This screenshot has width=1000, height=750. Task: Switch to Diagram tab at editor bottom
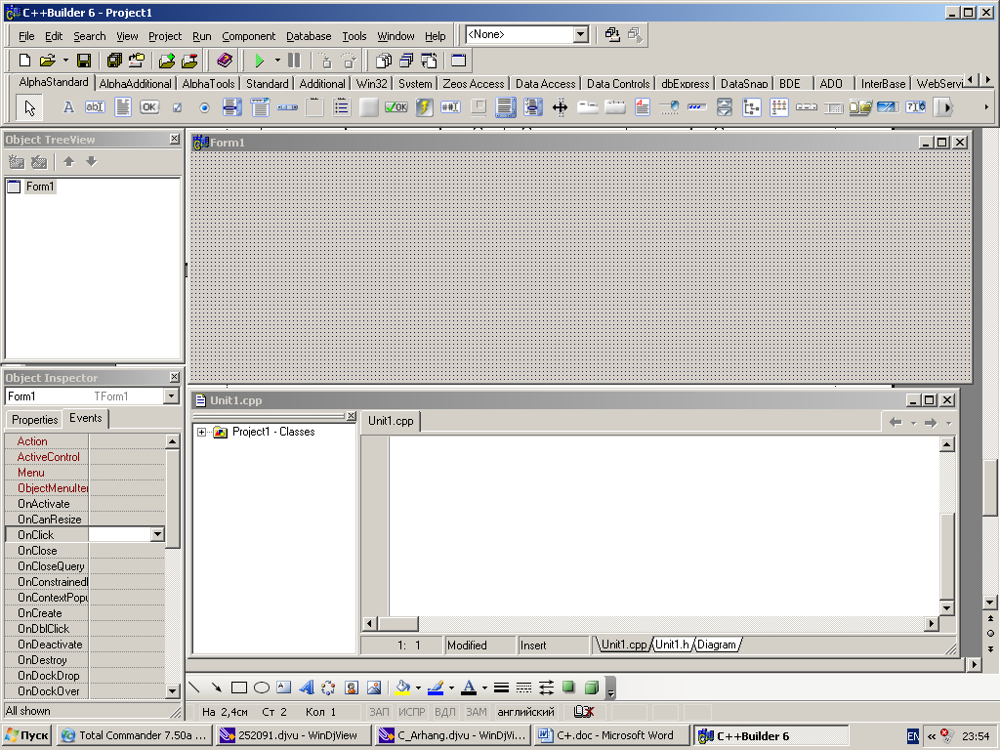(x=716, y=645)
